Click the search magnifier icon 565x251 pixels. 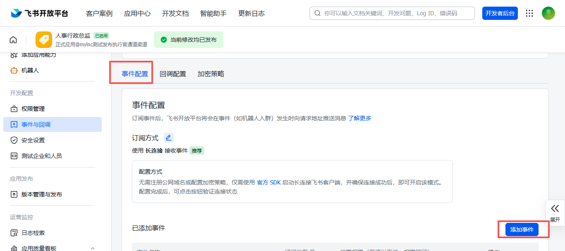click(x=318, y=13)
